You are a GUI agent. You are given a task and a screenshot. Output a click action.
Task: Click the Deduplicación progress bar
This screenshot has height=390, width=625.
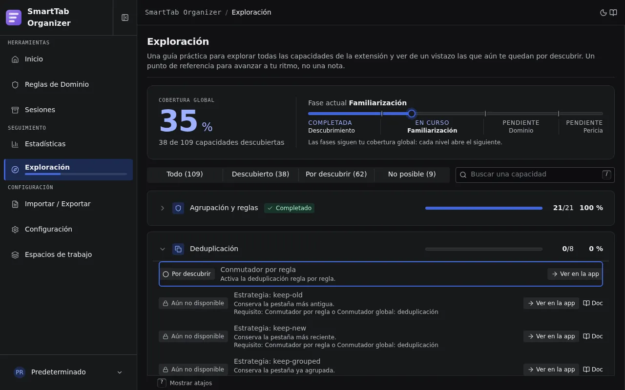click(x=484, y=249)
